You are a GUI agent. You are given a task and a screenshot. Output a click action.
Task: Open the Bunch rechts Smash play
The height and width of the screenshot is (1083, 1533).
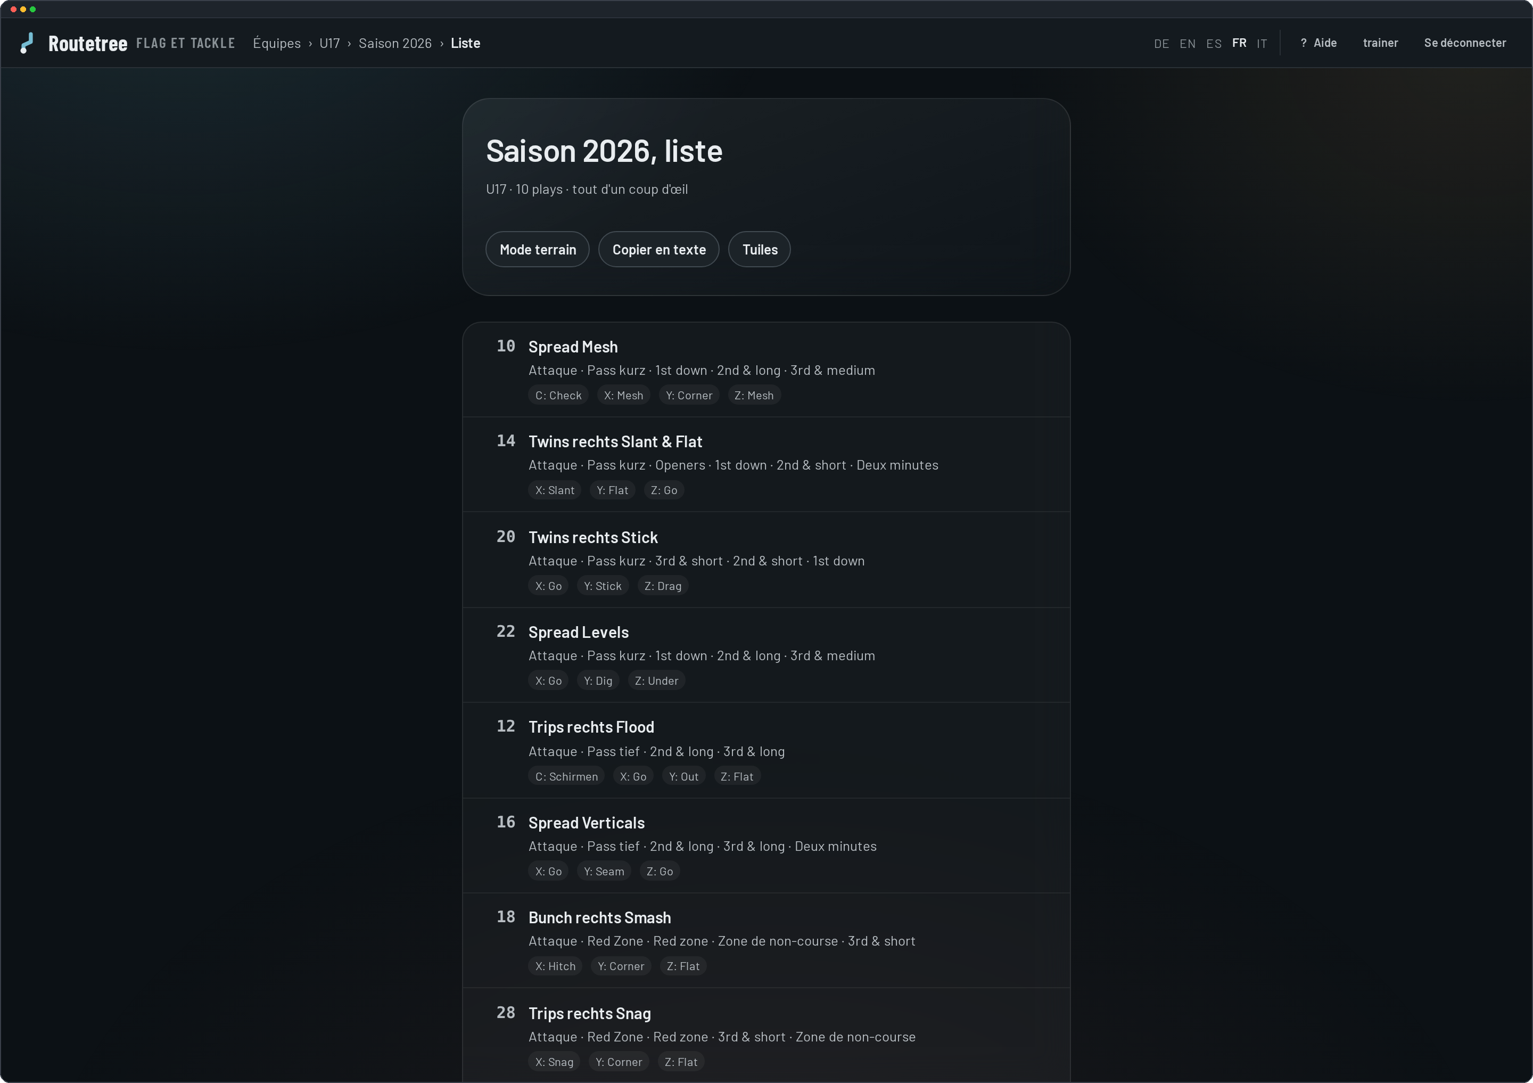[x=766, y=941]
